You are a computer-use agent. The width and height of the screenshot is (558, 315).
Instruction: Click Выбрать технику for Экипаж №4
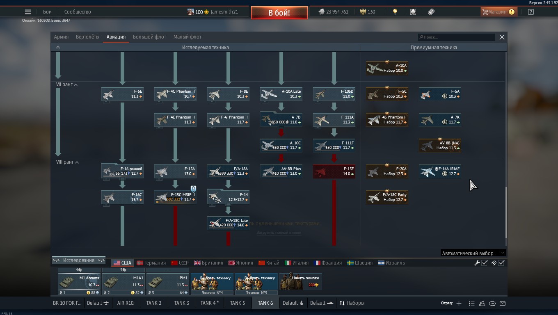point(212,281)
